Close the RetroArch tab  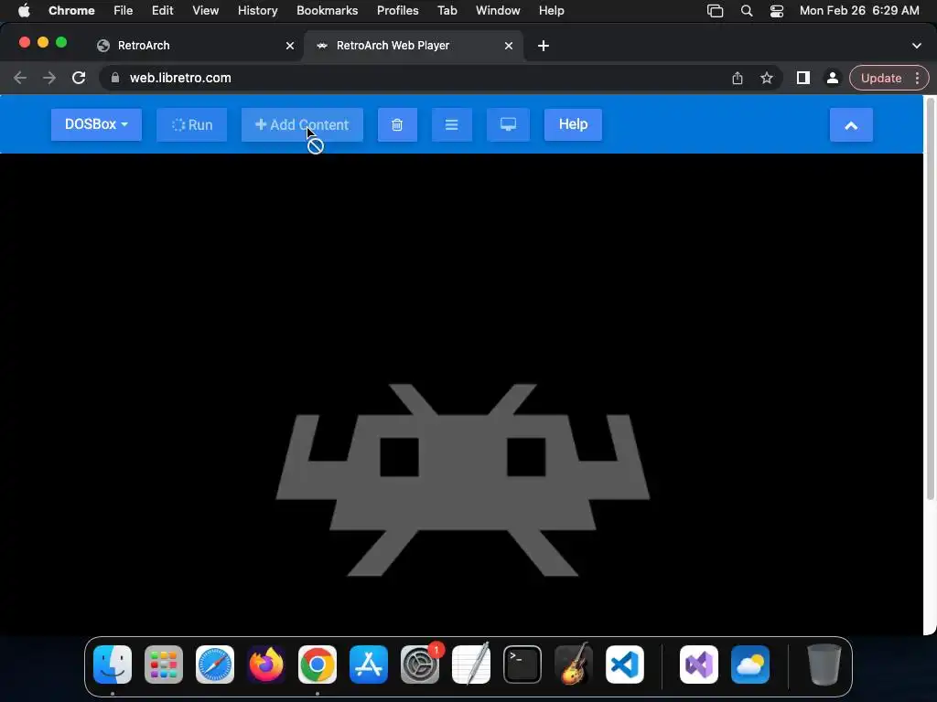coord(290,46)
